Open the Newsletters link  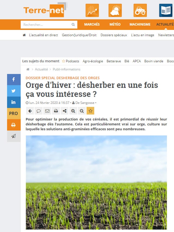pos(166,35)
